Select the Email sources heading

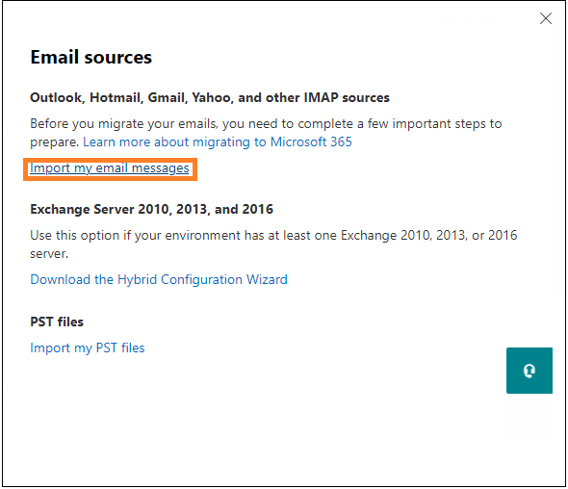pyautogui.click(x=90, y=57)
